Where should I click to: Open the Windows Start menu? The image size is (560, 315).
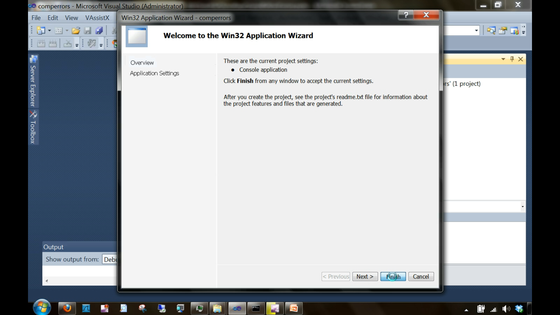(x=42, y=308)
